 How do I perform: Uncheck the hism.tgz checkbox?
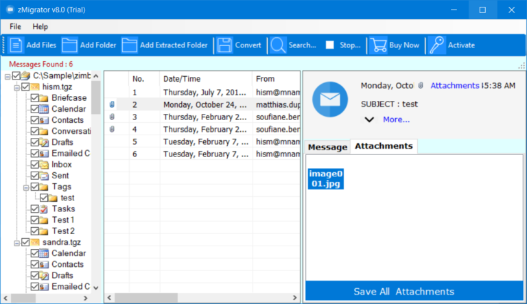pos(25,86)
